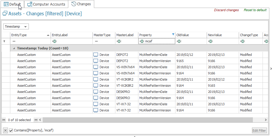Click the OldValue filter contains operator icon

coord(179,41)
